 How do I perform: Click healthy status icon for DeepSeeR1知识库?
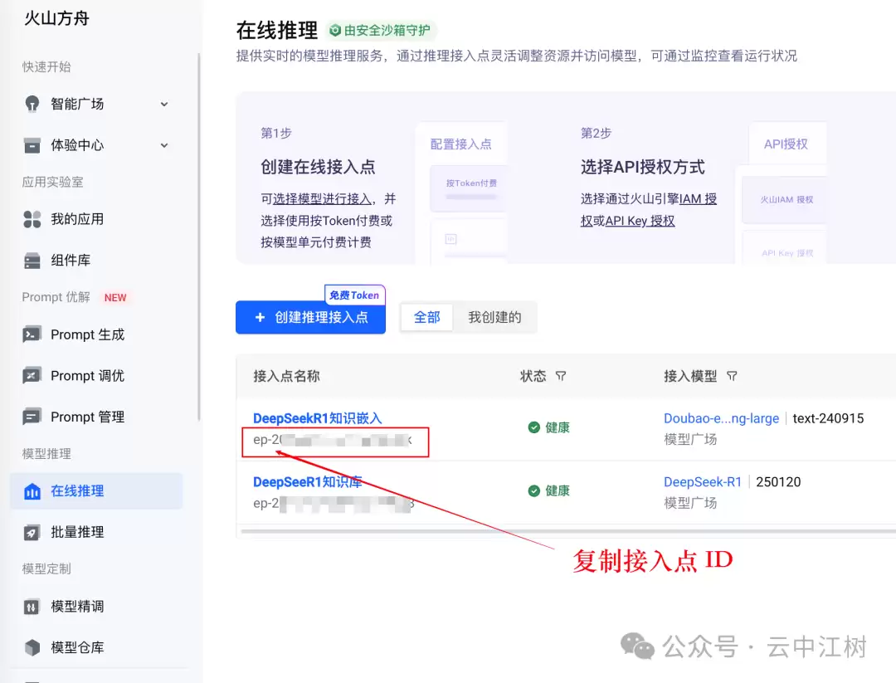point(533,491)
